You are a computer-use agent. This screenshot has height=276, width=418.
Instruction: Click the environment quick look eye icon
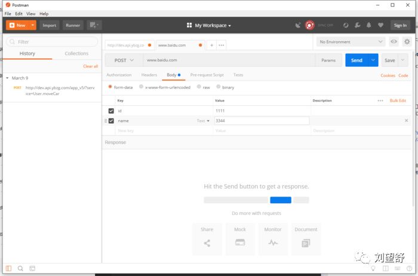(394, 42)
